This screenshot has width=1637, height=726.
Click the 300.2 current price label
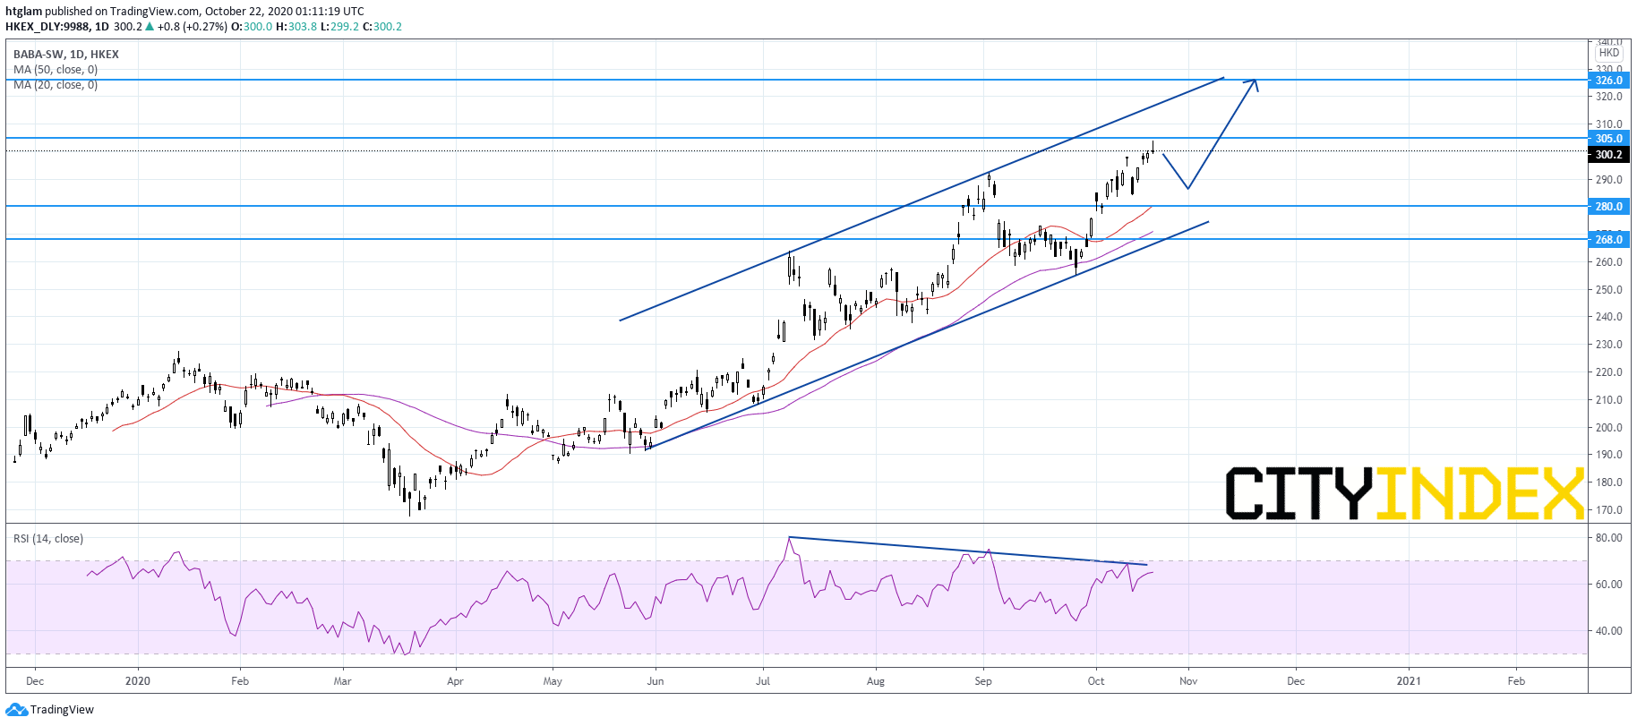1609,155
